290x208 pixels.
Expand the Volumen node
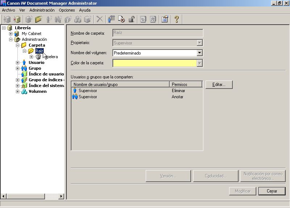17,92
